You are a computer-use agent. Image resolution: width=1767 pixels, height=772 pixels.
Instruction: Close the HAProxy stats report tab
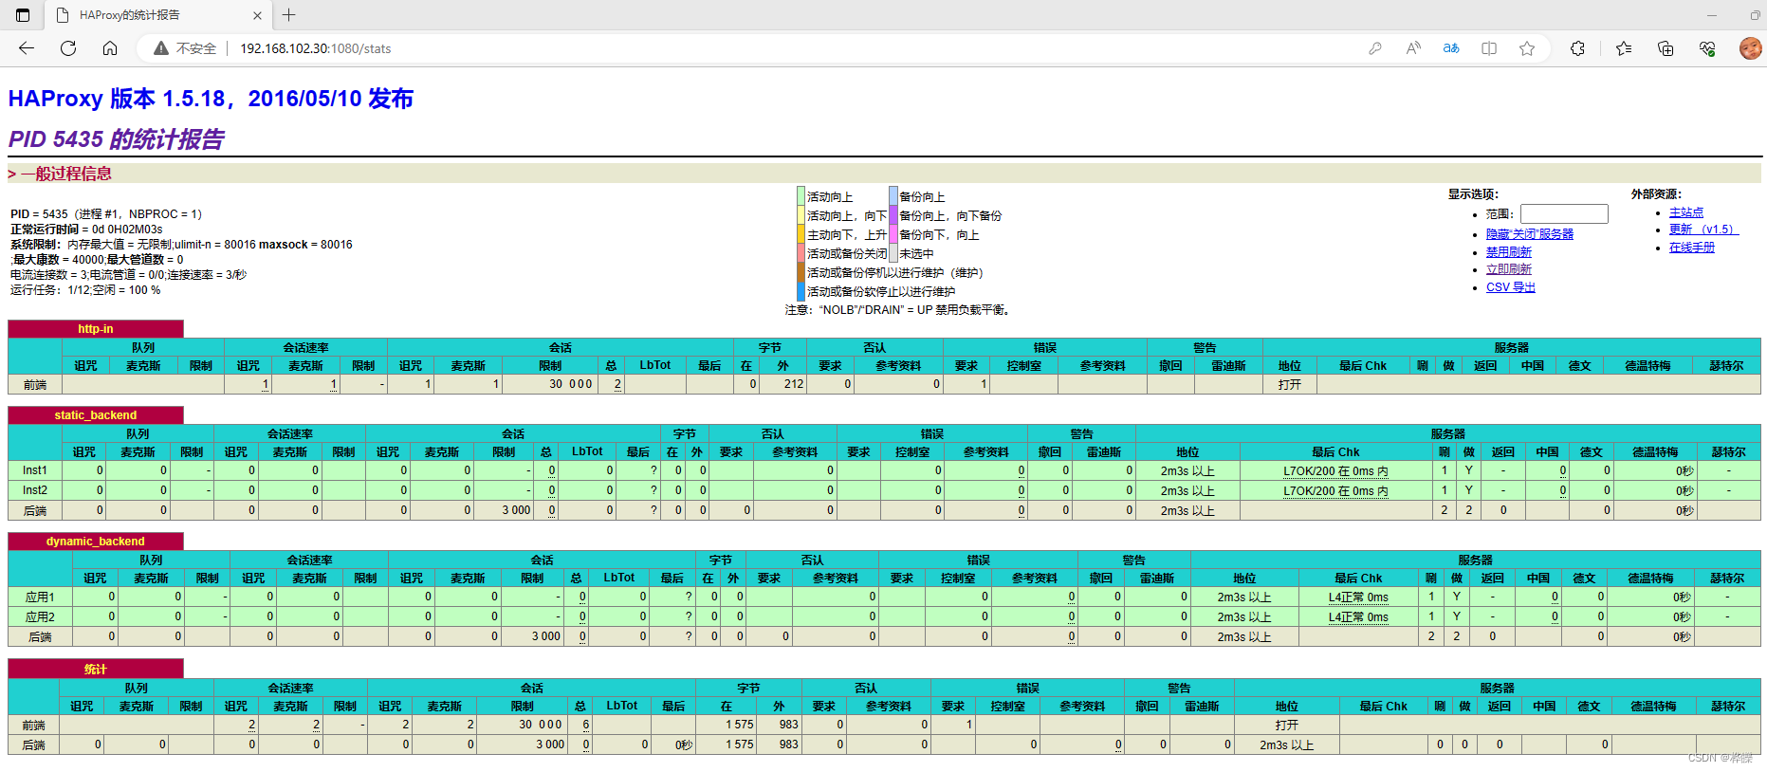[x=257, y=15]
